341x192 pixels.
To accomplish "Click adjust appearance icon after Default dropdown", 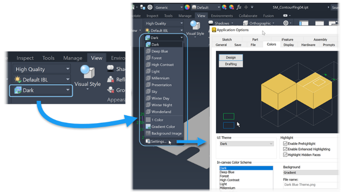I will (224, 7).
